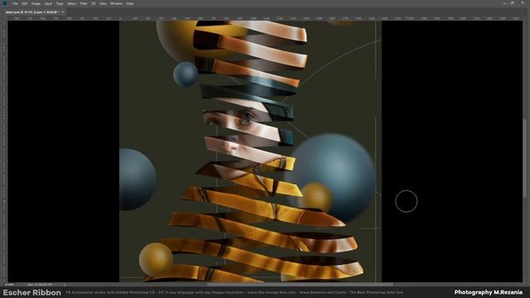
Task: Click the horizontal ruler at the top
Action: (265, 18)
